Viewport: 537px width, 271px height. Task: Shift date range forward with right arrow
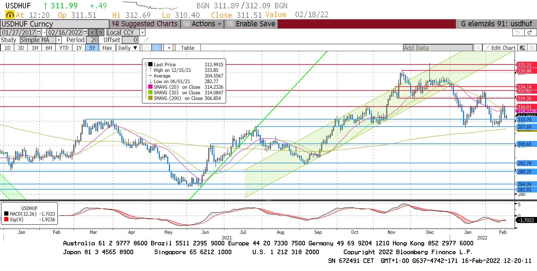[101, 32]
